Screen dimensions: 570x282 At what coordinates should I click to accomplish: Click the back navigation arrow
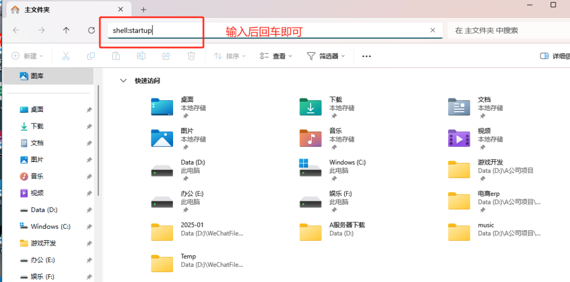tap(16, 30)
